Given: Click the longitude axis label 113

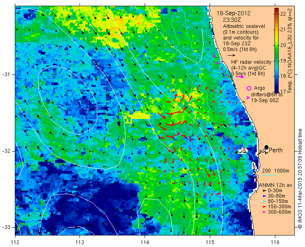Looking at the screenshot, I should pyautogui.click(x=80, y=242).
